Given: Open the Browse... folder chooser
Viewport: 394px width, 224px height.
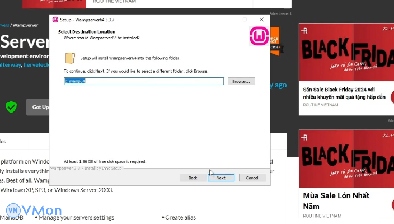Looking at the screenshot, I should click(x=241, y=81).
